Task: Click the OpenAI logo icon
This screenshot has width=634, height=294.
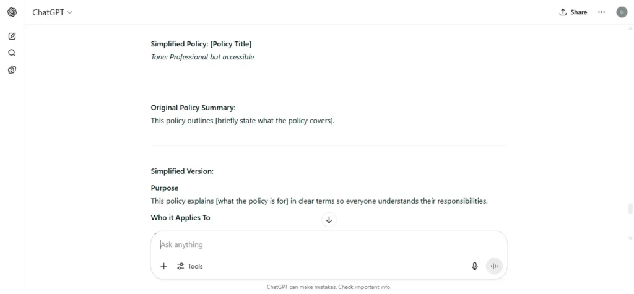Action: point(12,12)
